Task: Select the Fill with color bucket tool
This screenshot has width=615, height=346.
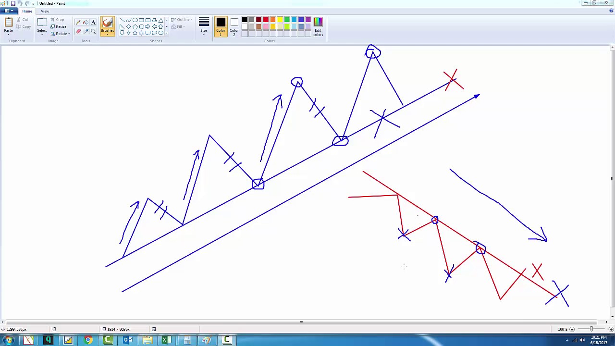Action: [x=86, y=23]
